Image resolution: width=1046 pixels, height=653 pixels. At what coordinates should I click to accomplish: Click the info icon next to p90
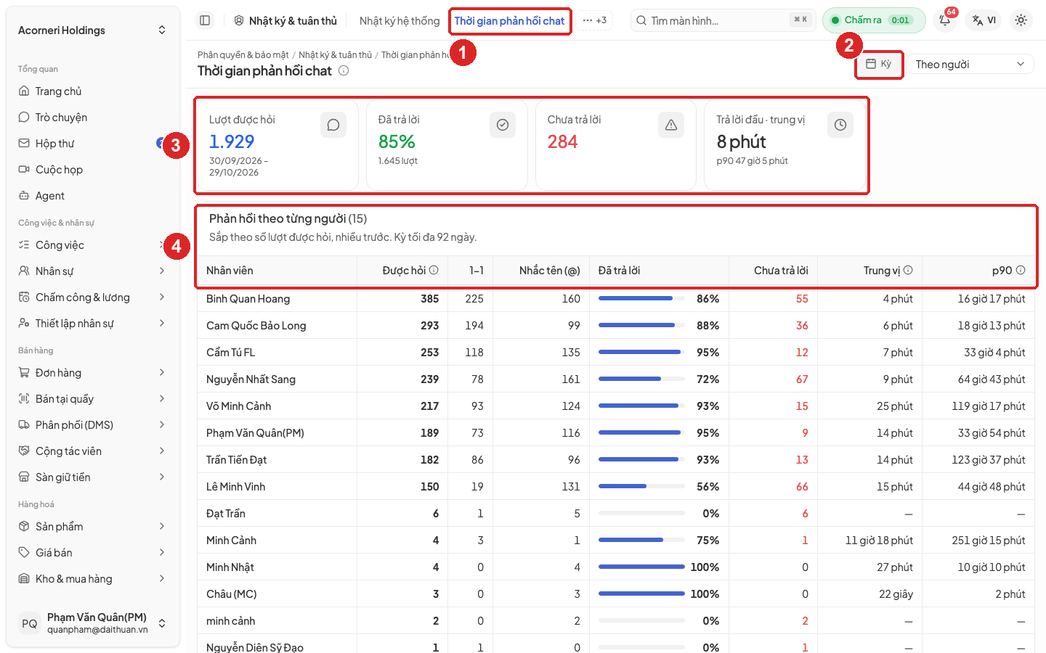[x=1021, y=270]
